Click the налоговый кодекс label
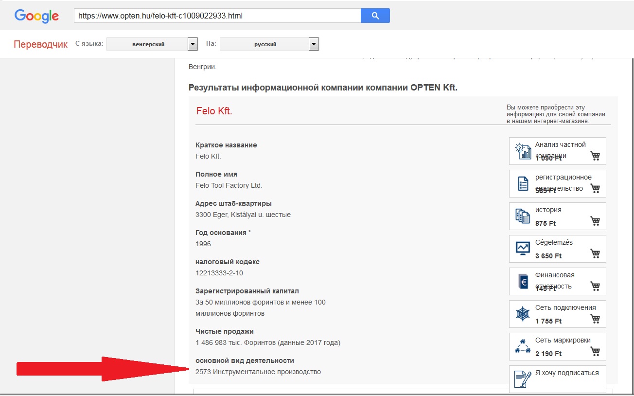This screenshot has height=396, width=634. click(228, 262)
